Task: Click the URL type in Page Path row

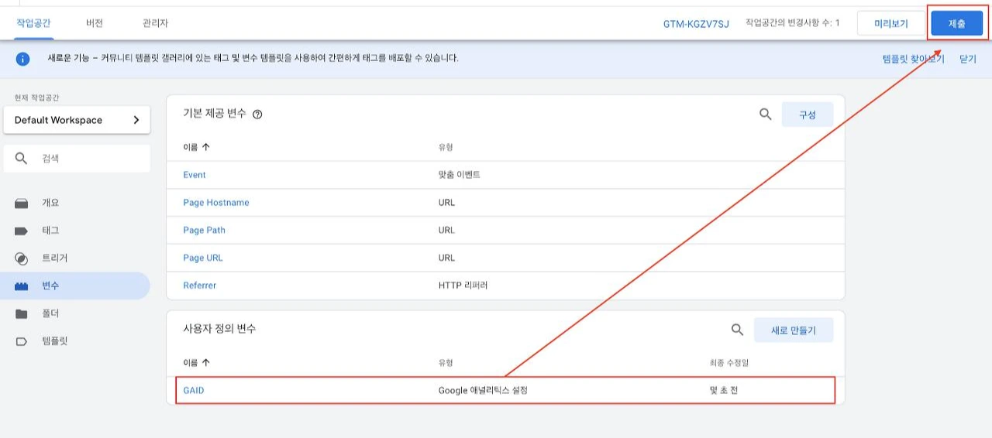Action: (x=446, y=231)
